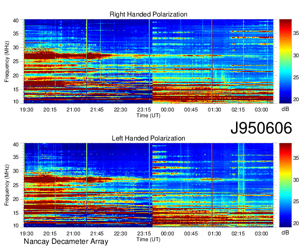Click the 02:15 time tick under Right Handed plot
This screenshot has width=304, height=247.
pos(238,110)
